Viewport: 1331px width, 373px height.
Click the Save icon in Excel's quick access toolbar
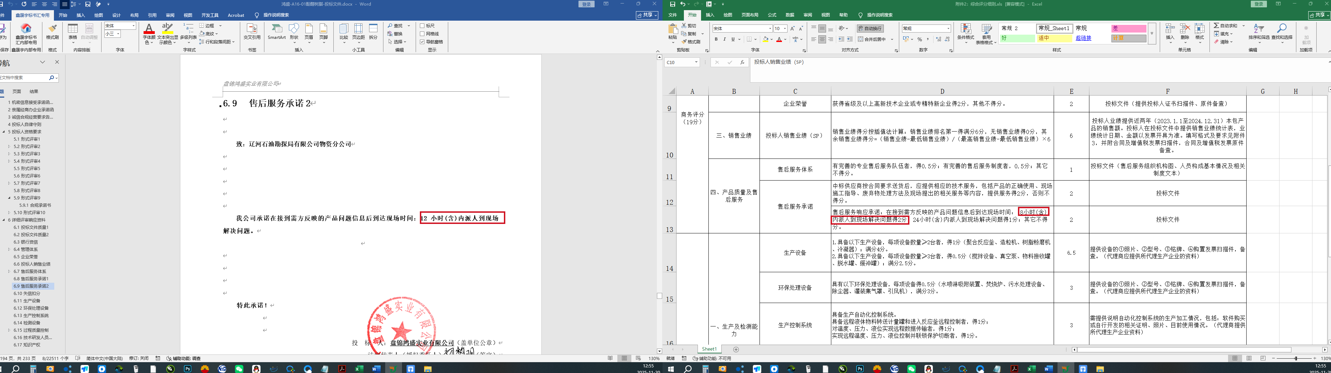coord(673,4)
